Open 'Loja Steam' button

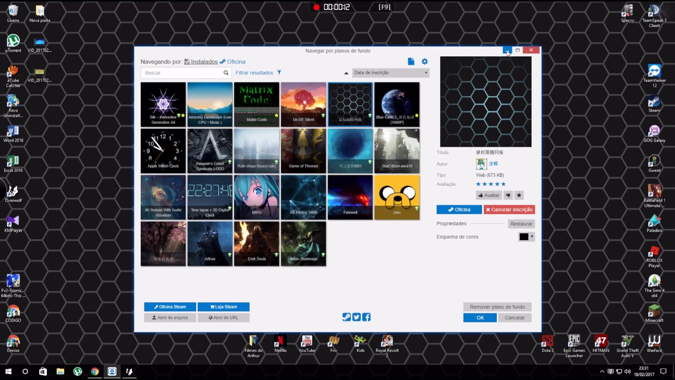pos(224,307)
